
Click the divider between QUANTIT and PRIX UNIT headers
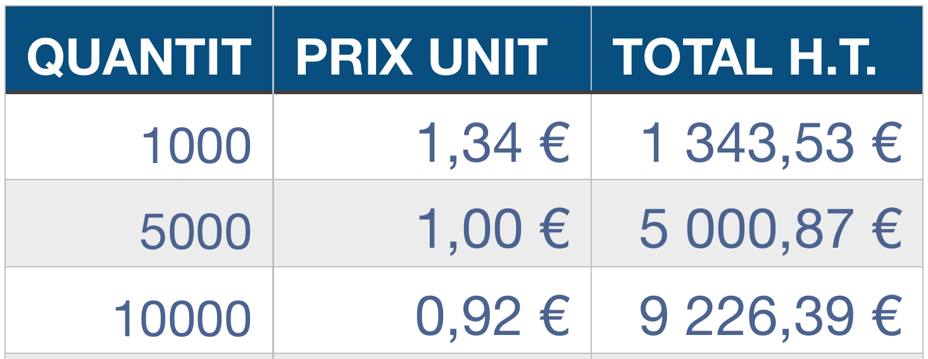click(x=273, y=51)
